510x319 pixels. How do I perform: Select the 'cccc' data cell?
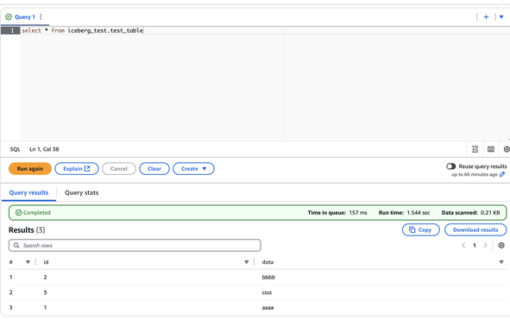[x=267, y=292]
